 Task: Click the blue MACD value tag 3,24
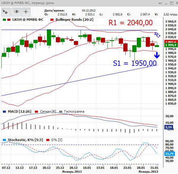click(x=169, y=127)
